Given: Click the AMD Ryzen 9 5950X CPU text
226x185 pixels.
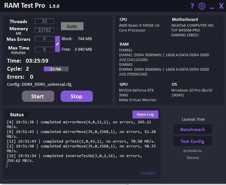Looking at the screenshot, I should coord(140,28).
